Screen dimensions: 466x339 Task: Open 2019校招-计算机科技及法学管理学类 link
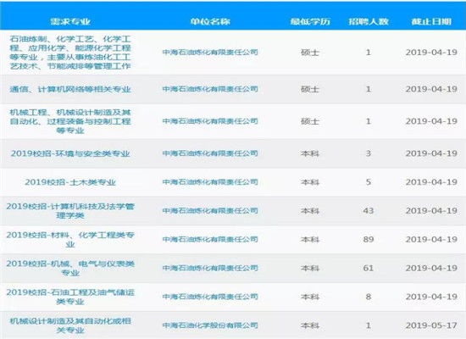pyautogui.click(x=70, y=210)
